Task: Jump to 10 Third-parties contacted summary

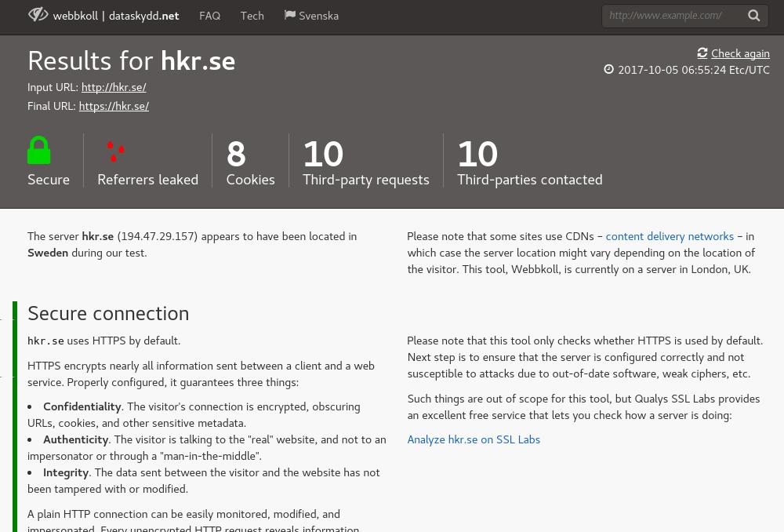Action: [x=530, y=162]
